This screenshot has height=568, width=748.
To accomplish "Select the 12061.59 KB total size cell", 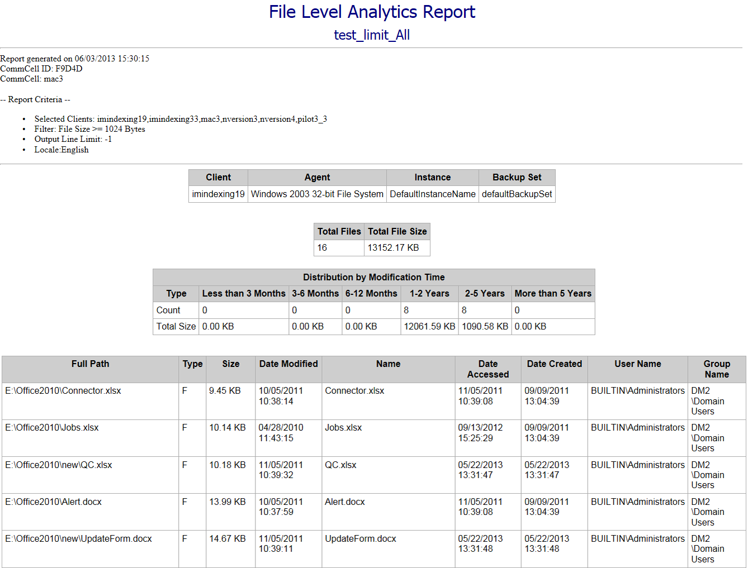I will click(429, 327).
